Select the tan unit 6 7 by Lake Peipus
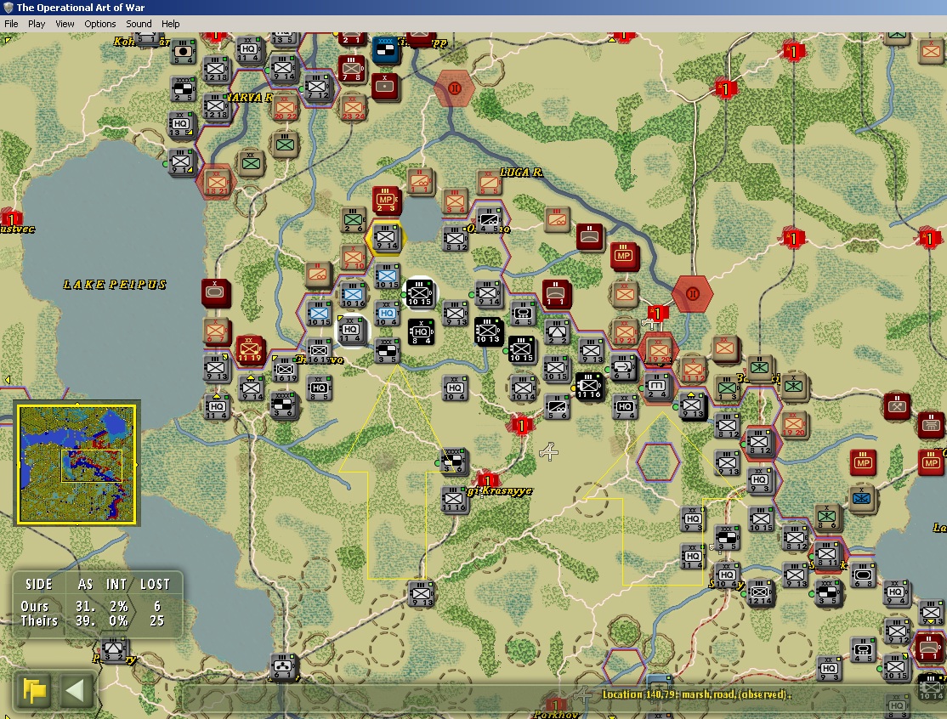The image size is (947, 719). point(215,331)
